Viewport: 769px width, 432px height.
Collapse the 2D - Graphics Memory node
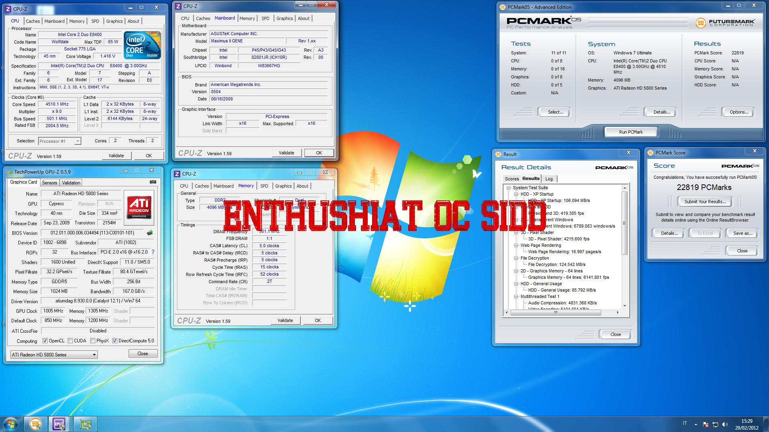pos(516,271)
